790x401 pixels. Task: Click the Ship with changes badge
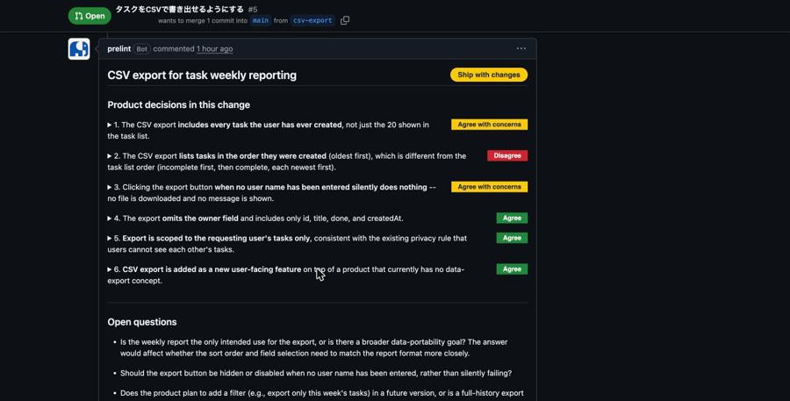(489, 75)
